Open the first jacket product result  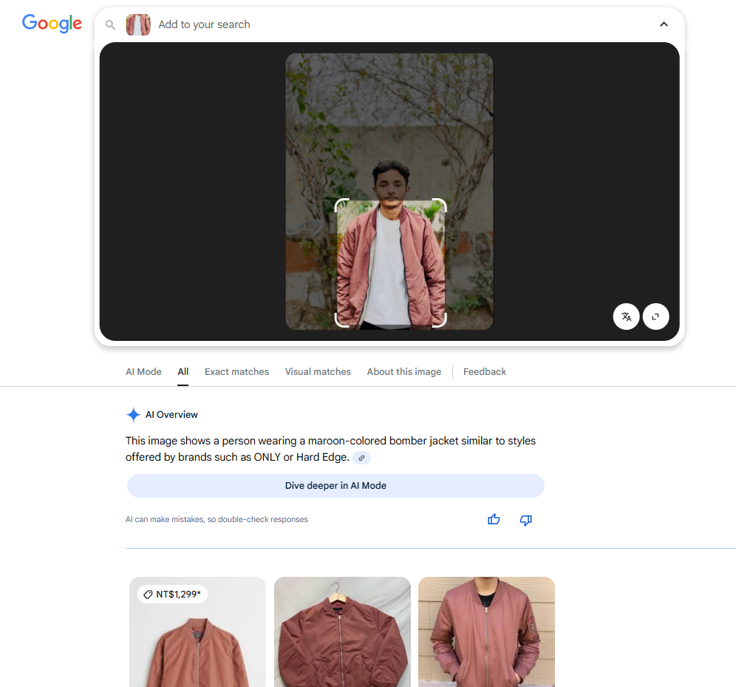coord(197,636)
